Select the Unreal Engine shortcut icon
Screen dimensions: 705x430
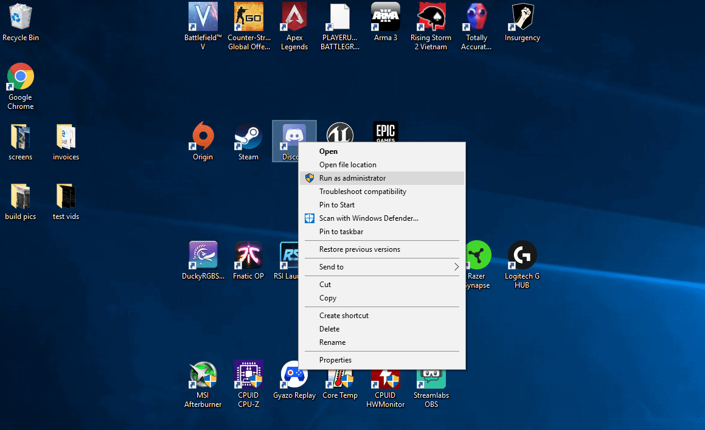tap(340, 132)
